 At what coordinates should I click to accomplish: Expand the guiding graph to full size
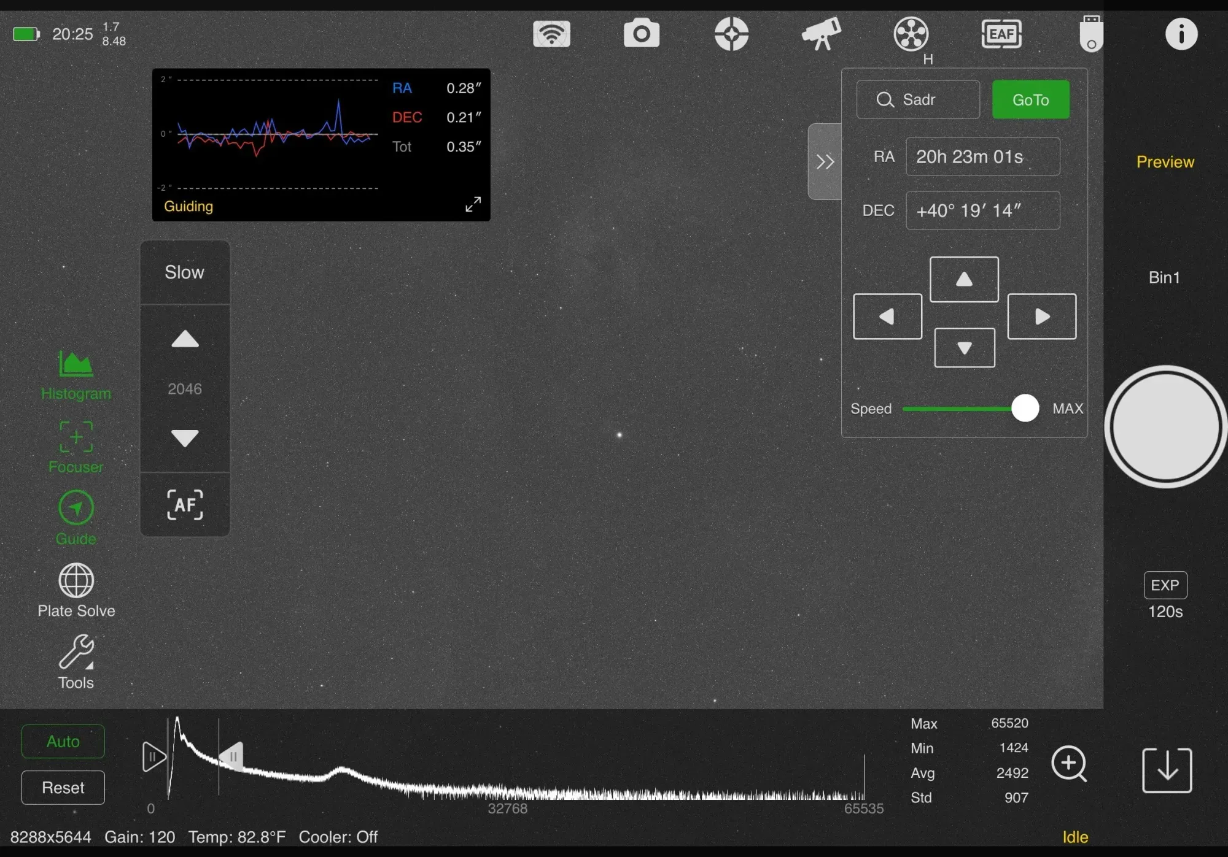473,204
